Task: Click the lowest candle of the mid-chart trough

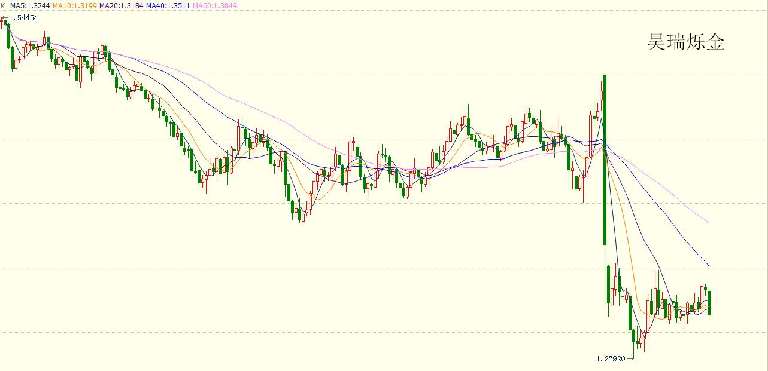Action: tap(303, 216)
